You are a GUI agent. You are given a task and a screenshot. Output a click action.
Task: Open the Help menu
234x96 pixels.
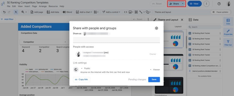click(62, 6)
